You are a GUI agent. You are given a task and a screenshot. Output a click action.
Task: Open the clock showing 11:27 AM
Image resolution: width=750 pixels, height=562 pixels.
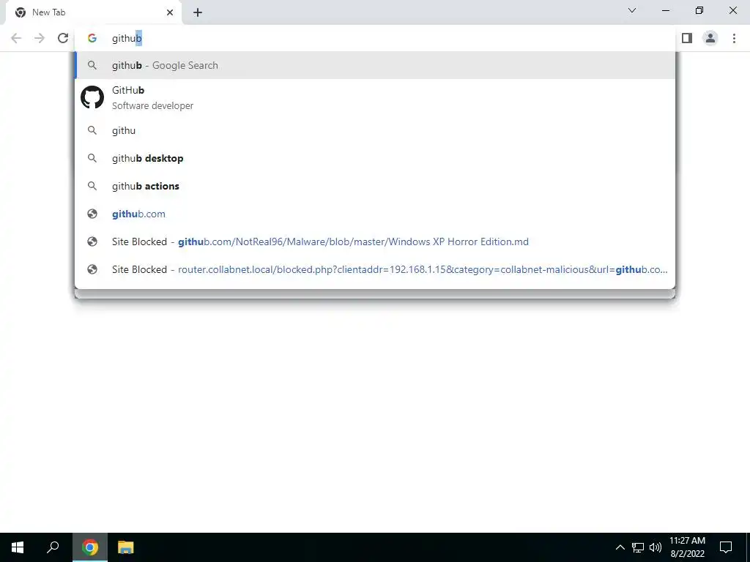(687, 547)
